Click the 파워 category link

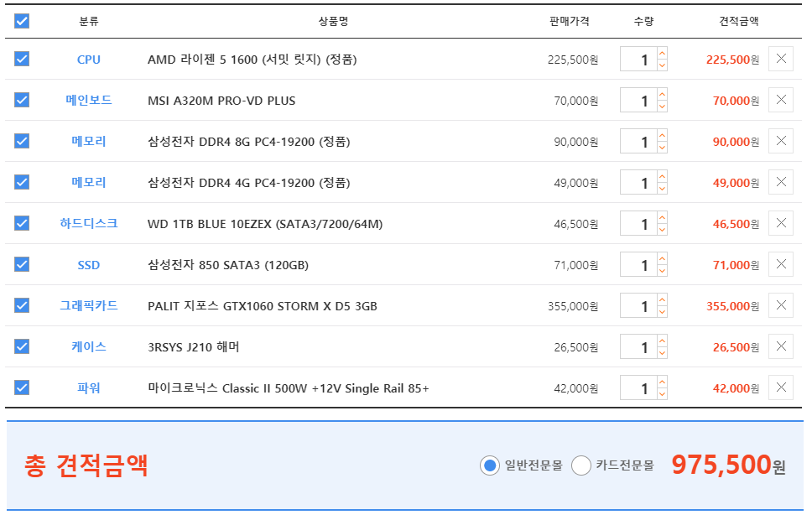(x=89, y=388)
